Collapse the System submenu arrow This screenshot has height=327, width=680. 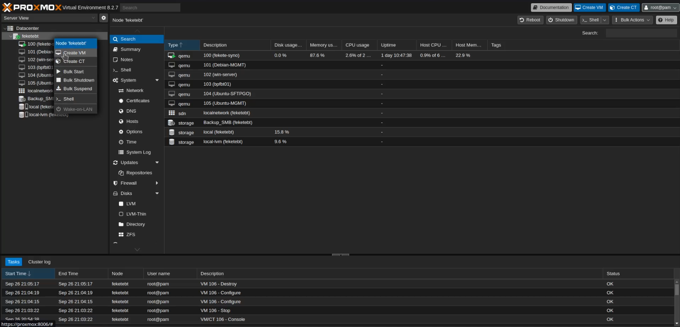click(x=157, y=80)
